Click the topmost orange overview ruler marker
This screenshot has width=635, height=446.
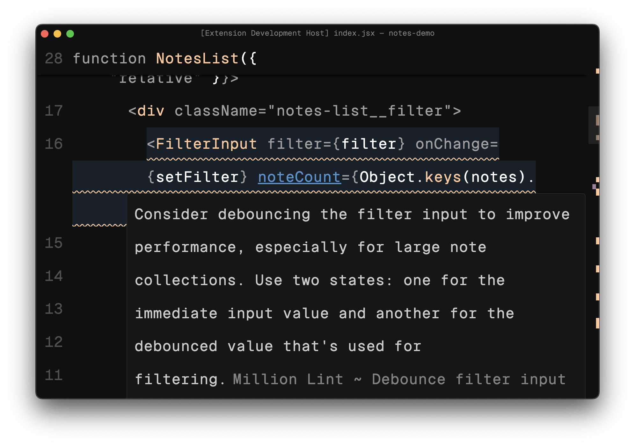pyautogui.click(x=597, y=71)
